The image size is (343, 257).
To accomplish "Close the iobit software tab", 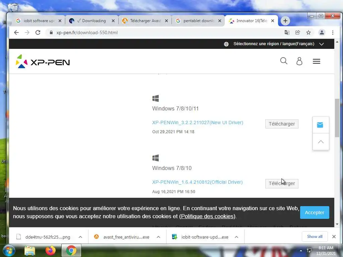I will (x=60, y=21).
